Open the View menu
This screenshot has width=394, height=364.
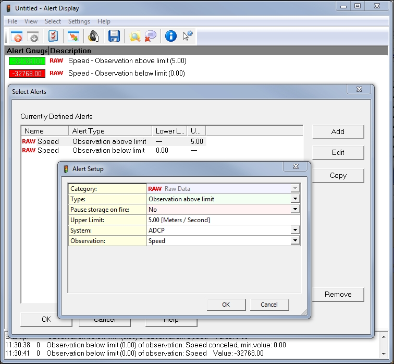pyautogui.click(x=31, y=21)
